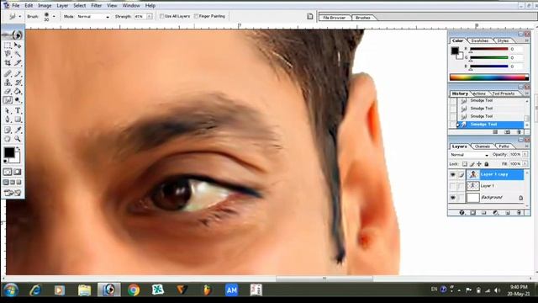Add a layer style from Layers panel

pyautogui.click(x=462, y=213)
